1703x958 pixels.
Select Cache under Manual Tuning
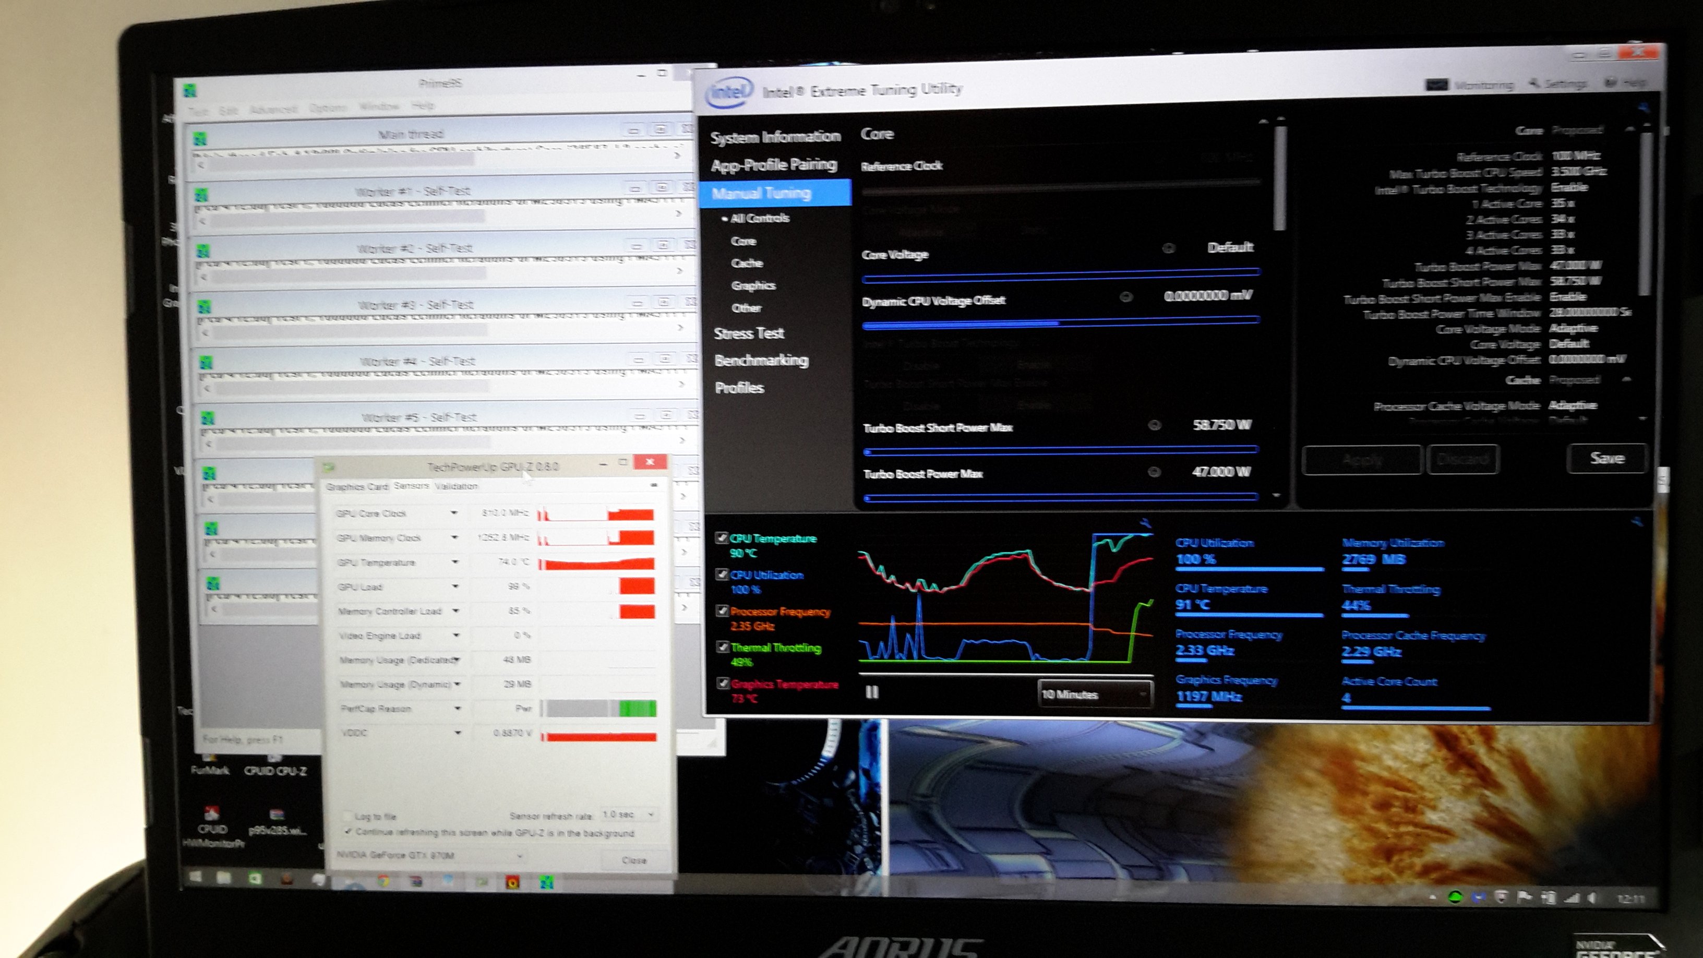tap(747, 263)
